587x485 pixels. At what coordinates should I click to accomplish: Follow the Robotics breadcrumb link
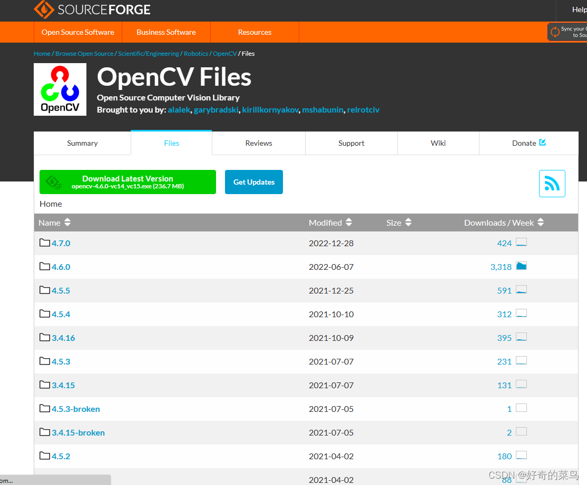pyautogui.click(x=195, y=53)
